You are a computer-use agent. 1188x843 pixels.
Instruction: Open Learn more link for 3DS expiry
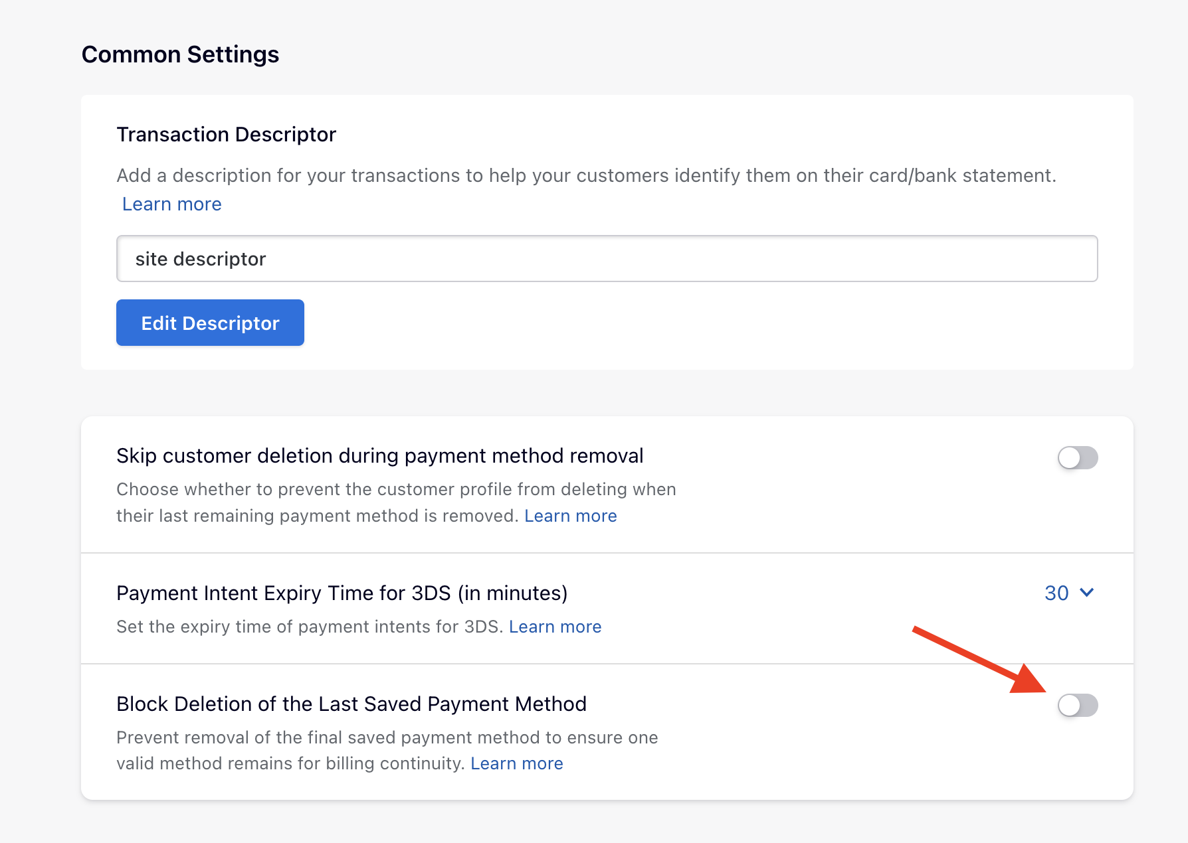pos(555,627)
